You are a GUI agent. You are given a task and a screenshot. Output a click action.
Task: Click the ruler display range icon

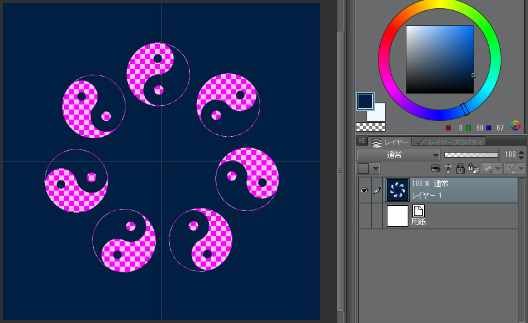click(x=512, y=168)
